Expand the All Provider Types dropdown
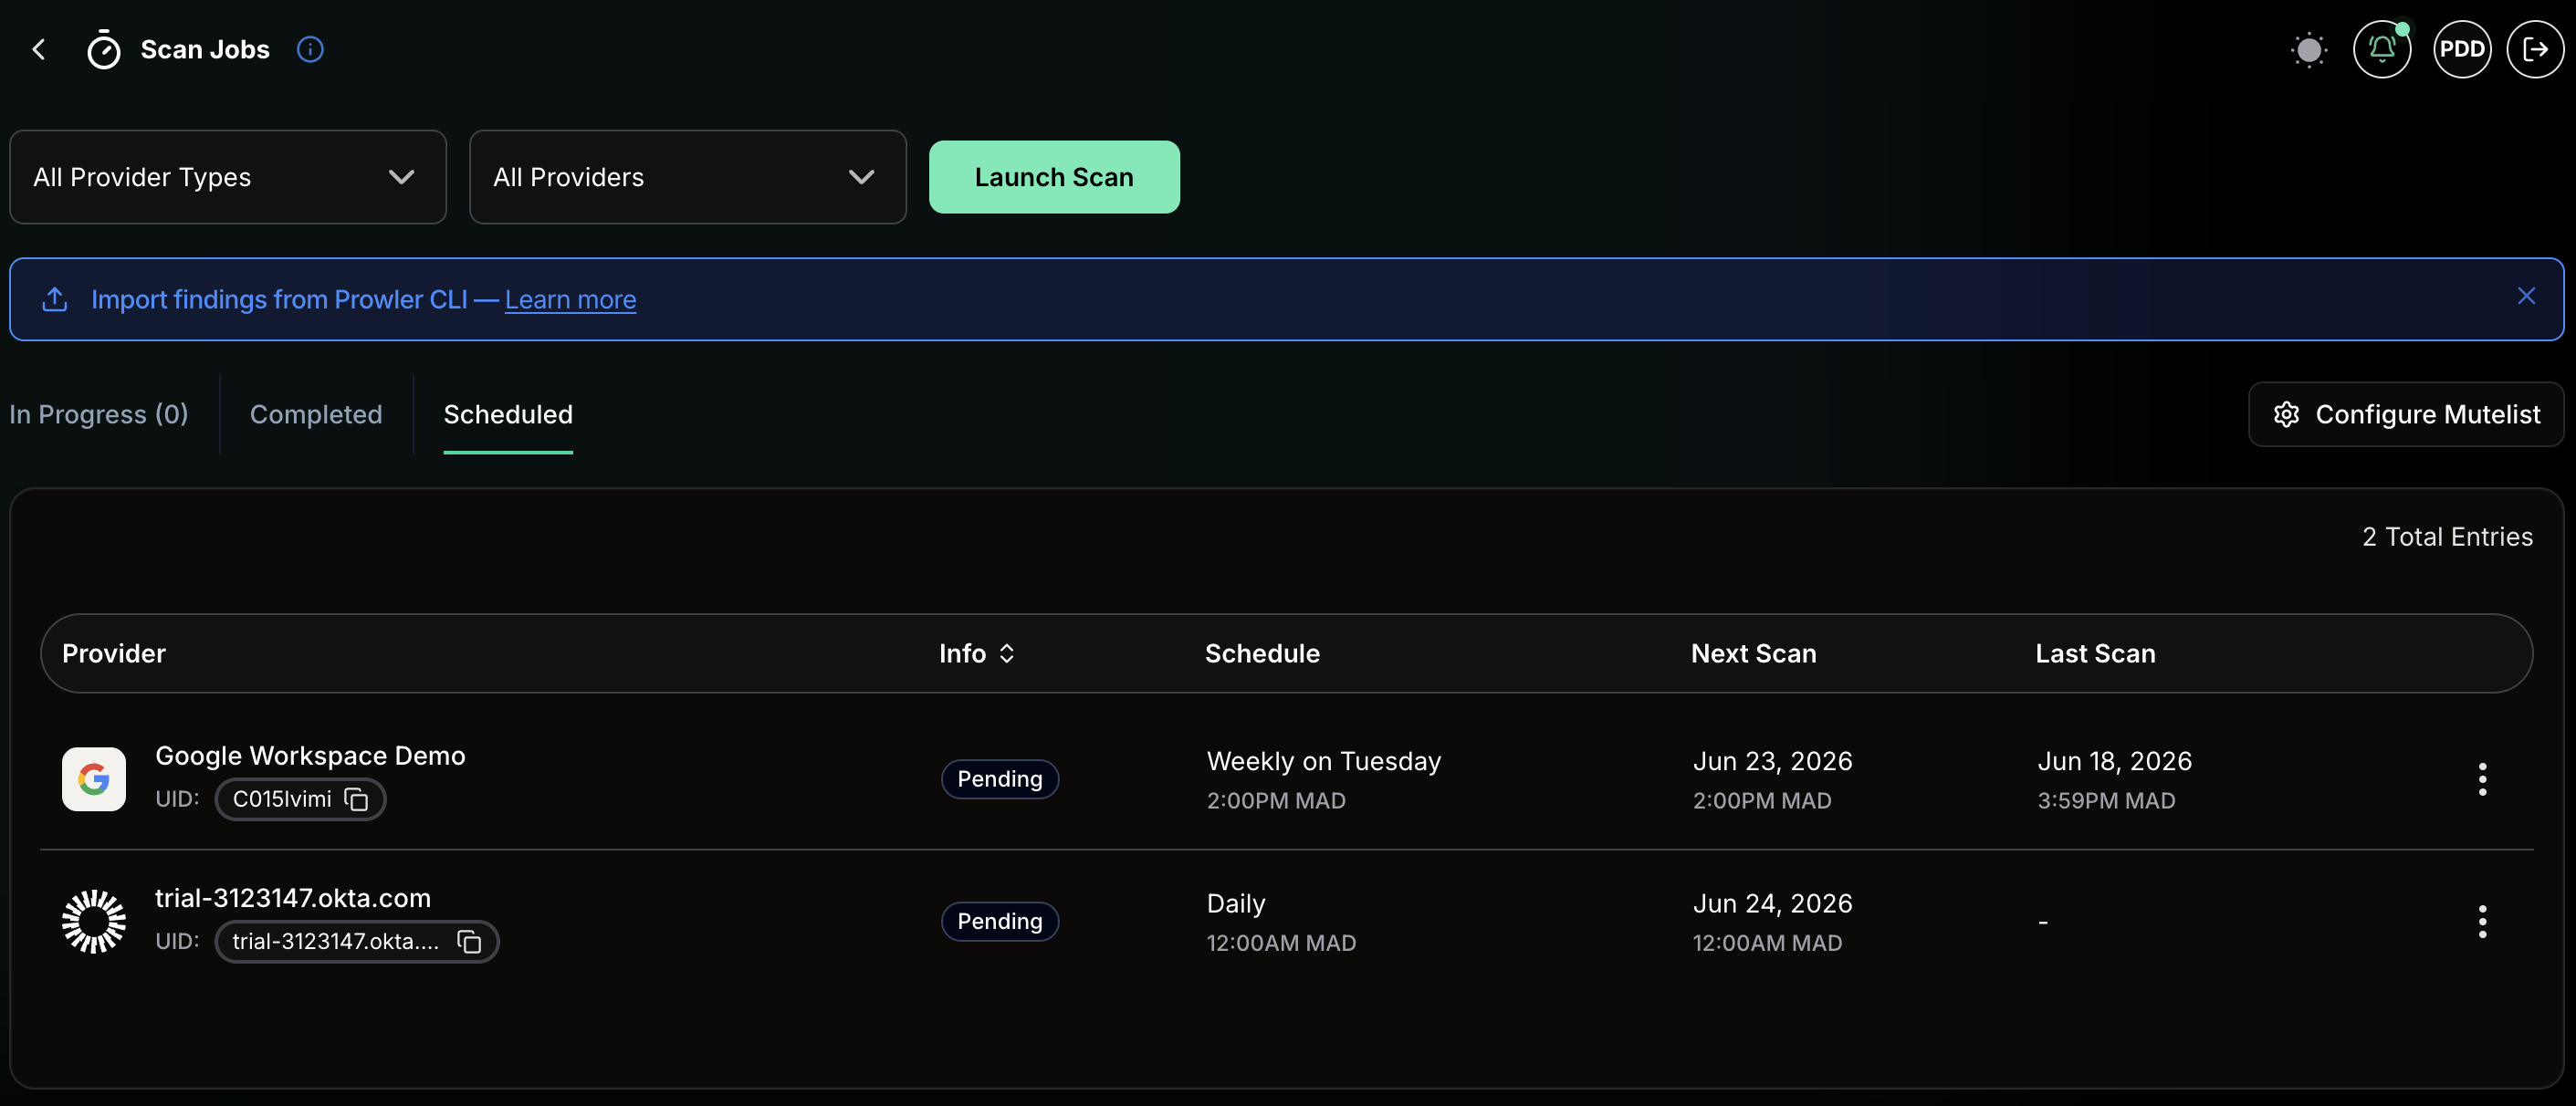The image size is (2576, 1106). coord(228,177)
